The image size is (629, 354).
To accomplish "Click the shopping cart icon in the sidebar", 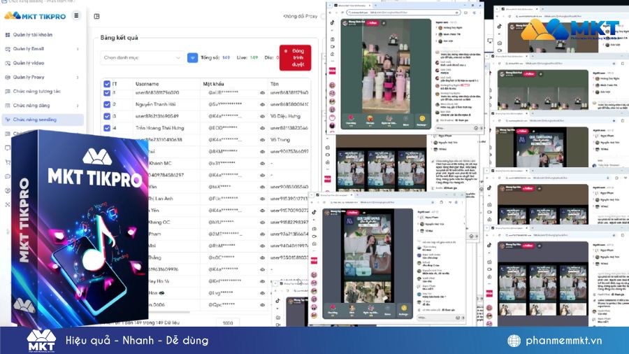I will point(8,162).
